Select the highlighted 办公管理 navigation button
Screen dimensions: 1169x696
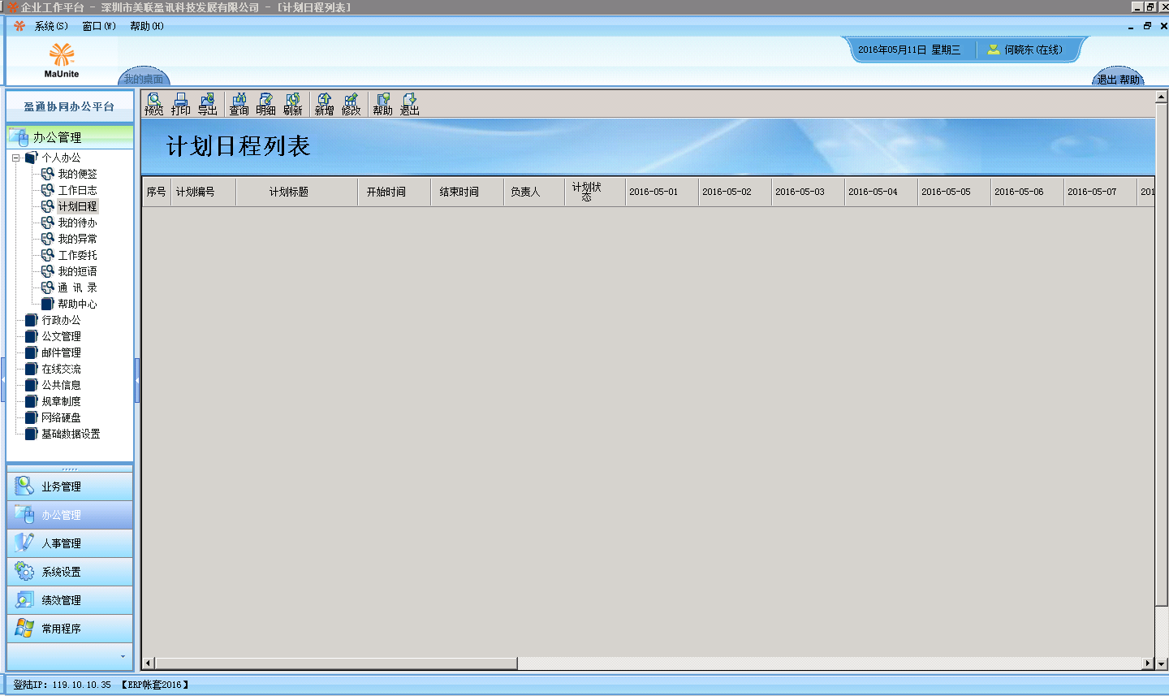click(x=70, y=515)
